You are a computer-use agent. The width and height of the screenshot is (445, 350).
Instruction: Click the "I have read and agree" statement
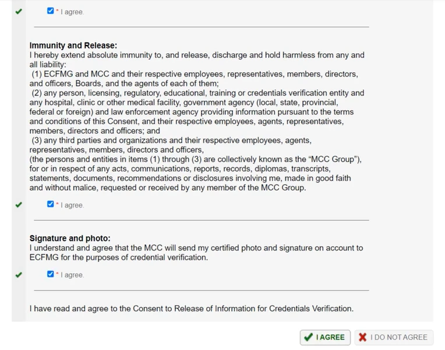pyautogui.click(x=192, y=309)
